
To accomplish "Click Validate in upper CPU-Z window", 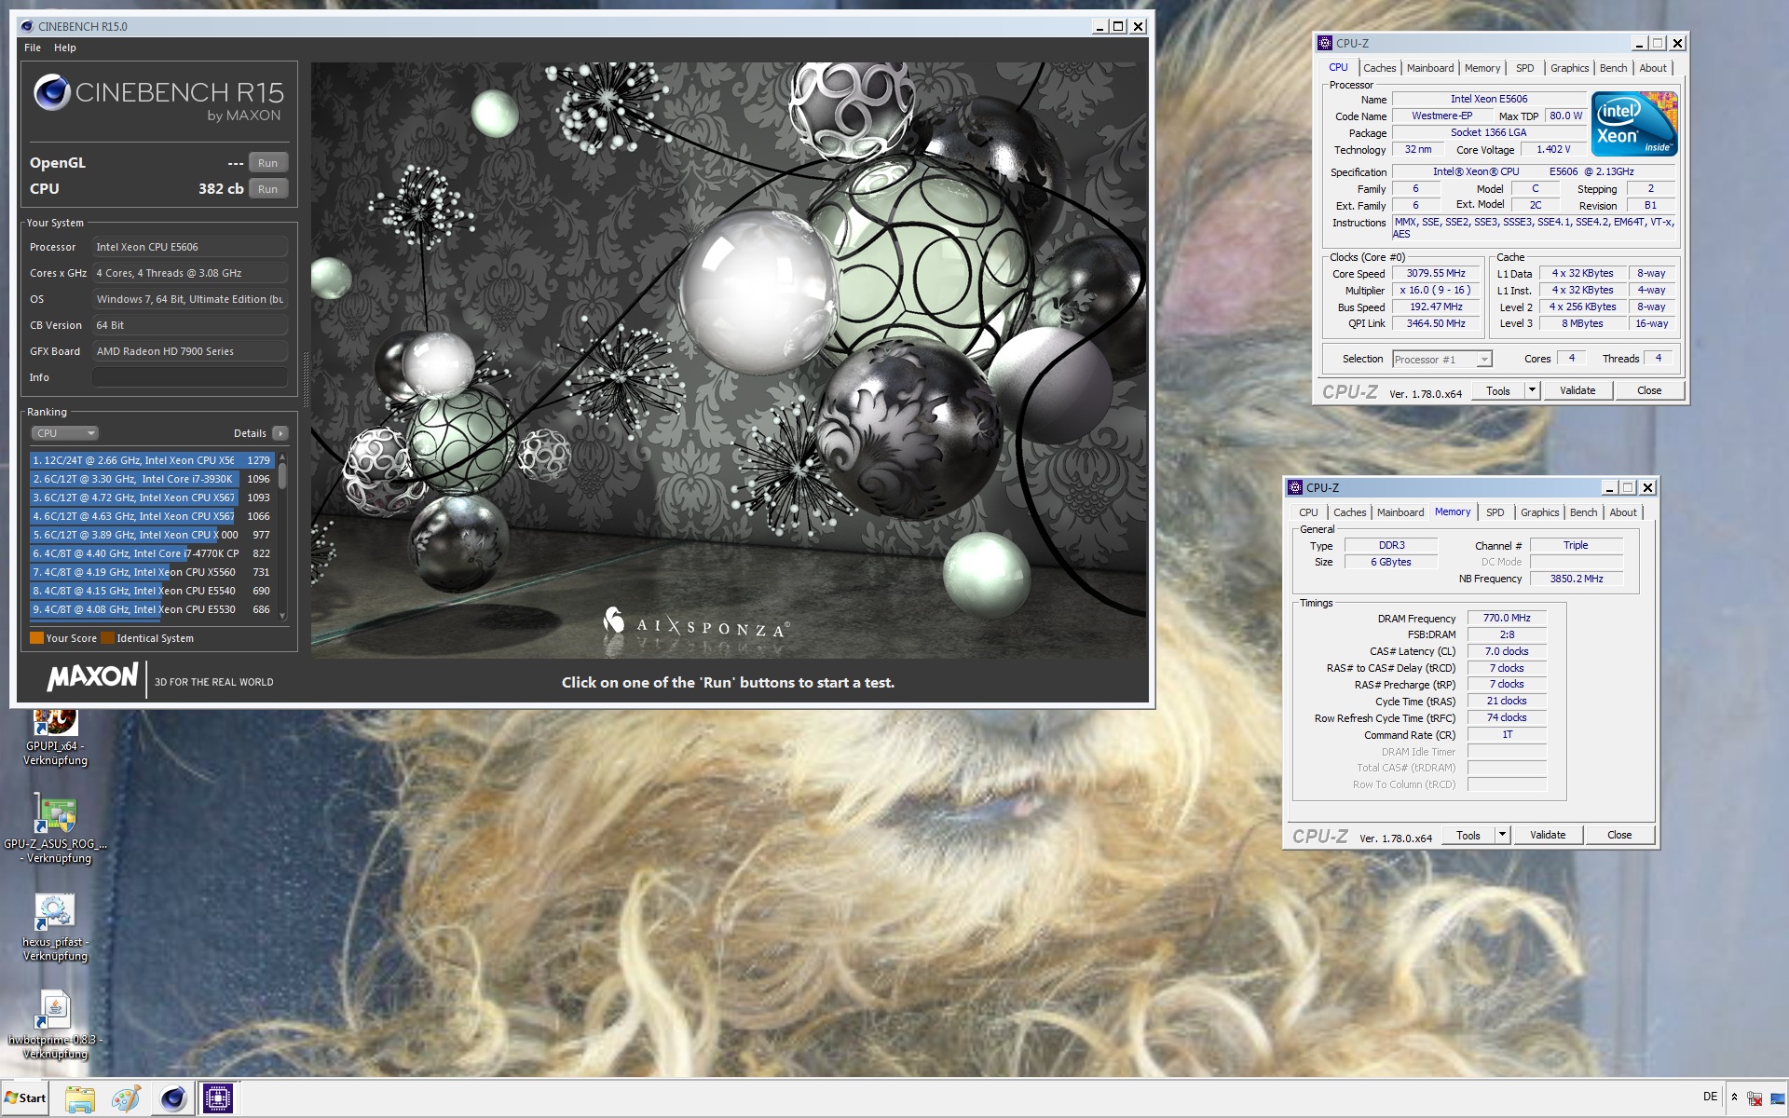I will point(1577,391).
